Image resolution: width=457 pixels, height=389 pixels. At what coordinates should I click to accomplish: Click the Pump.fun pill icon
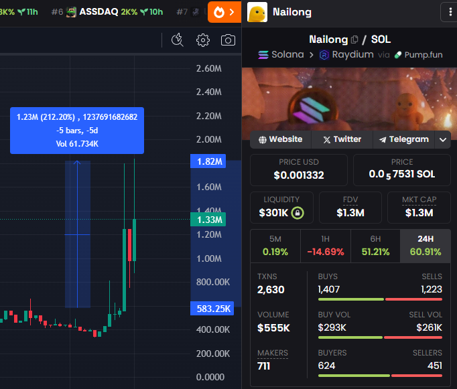click(x=398, y=55)
